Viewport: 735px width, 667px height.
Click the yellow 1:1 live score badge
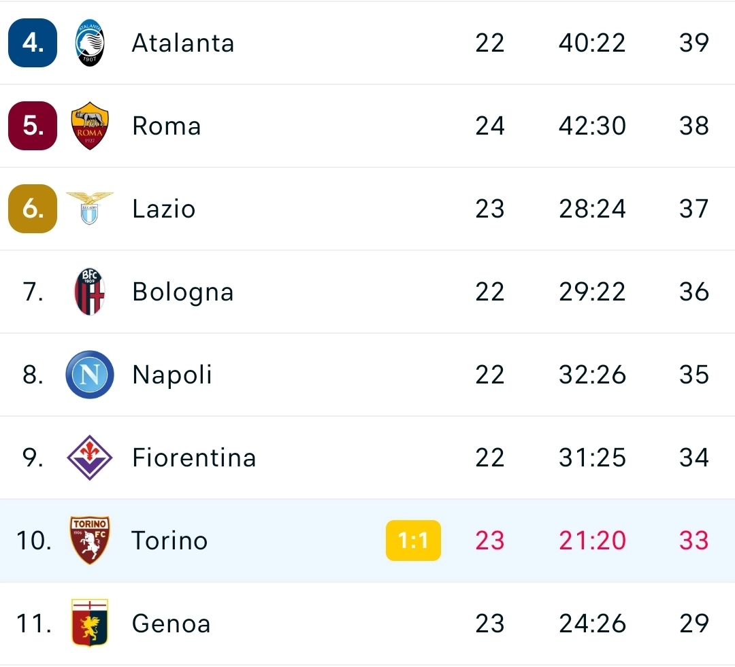[414, 541]
